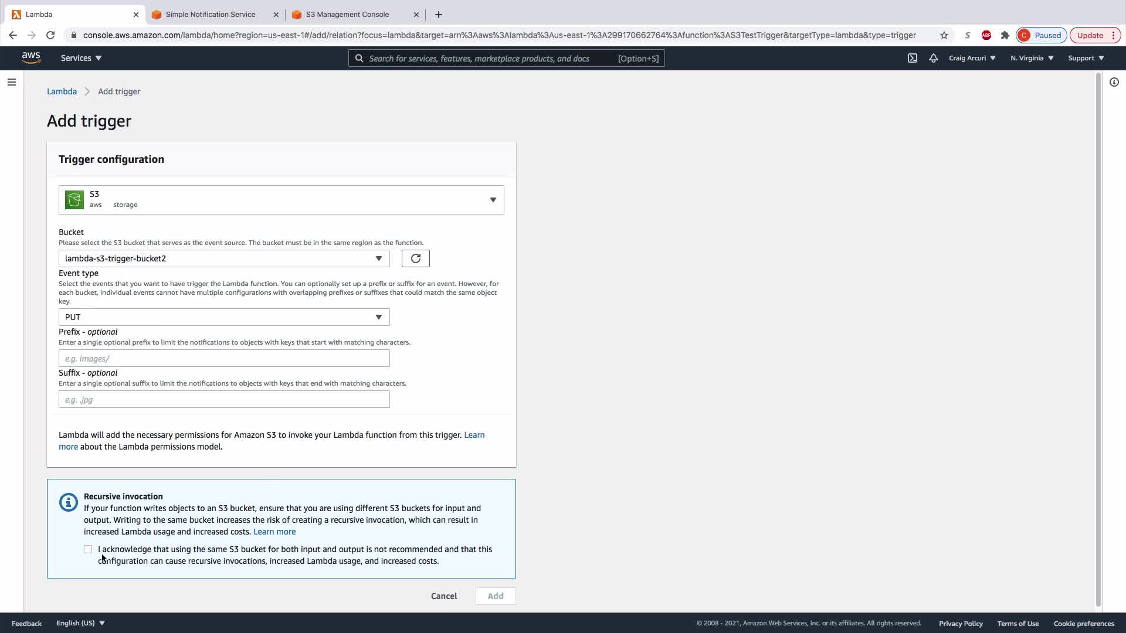1126x633 pixels.
Task: Bookmark page with star icon
Action: click(944, 35)
